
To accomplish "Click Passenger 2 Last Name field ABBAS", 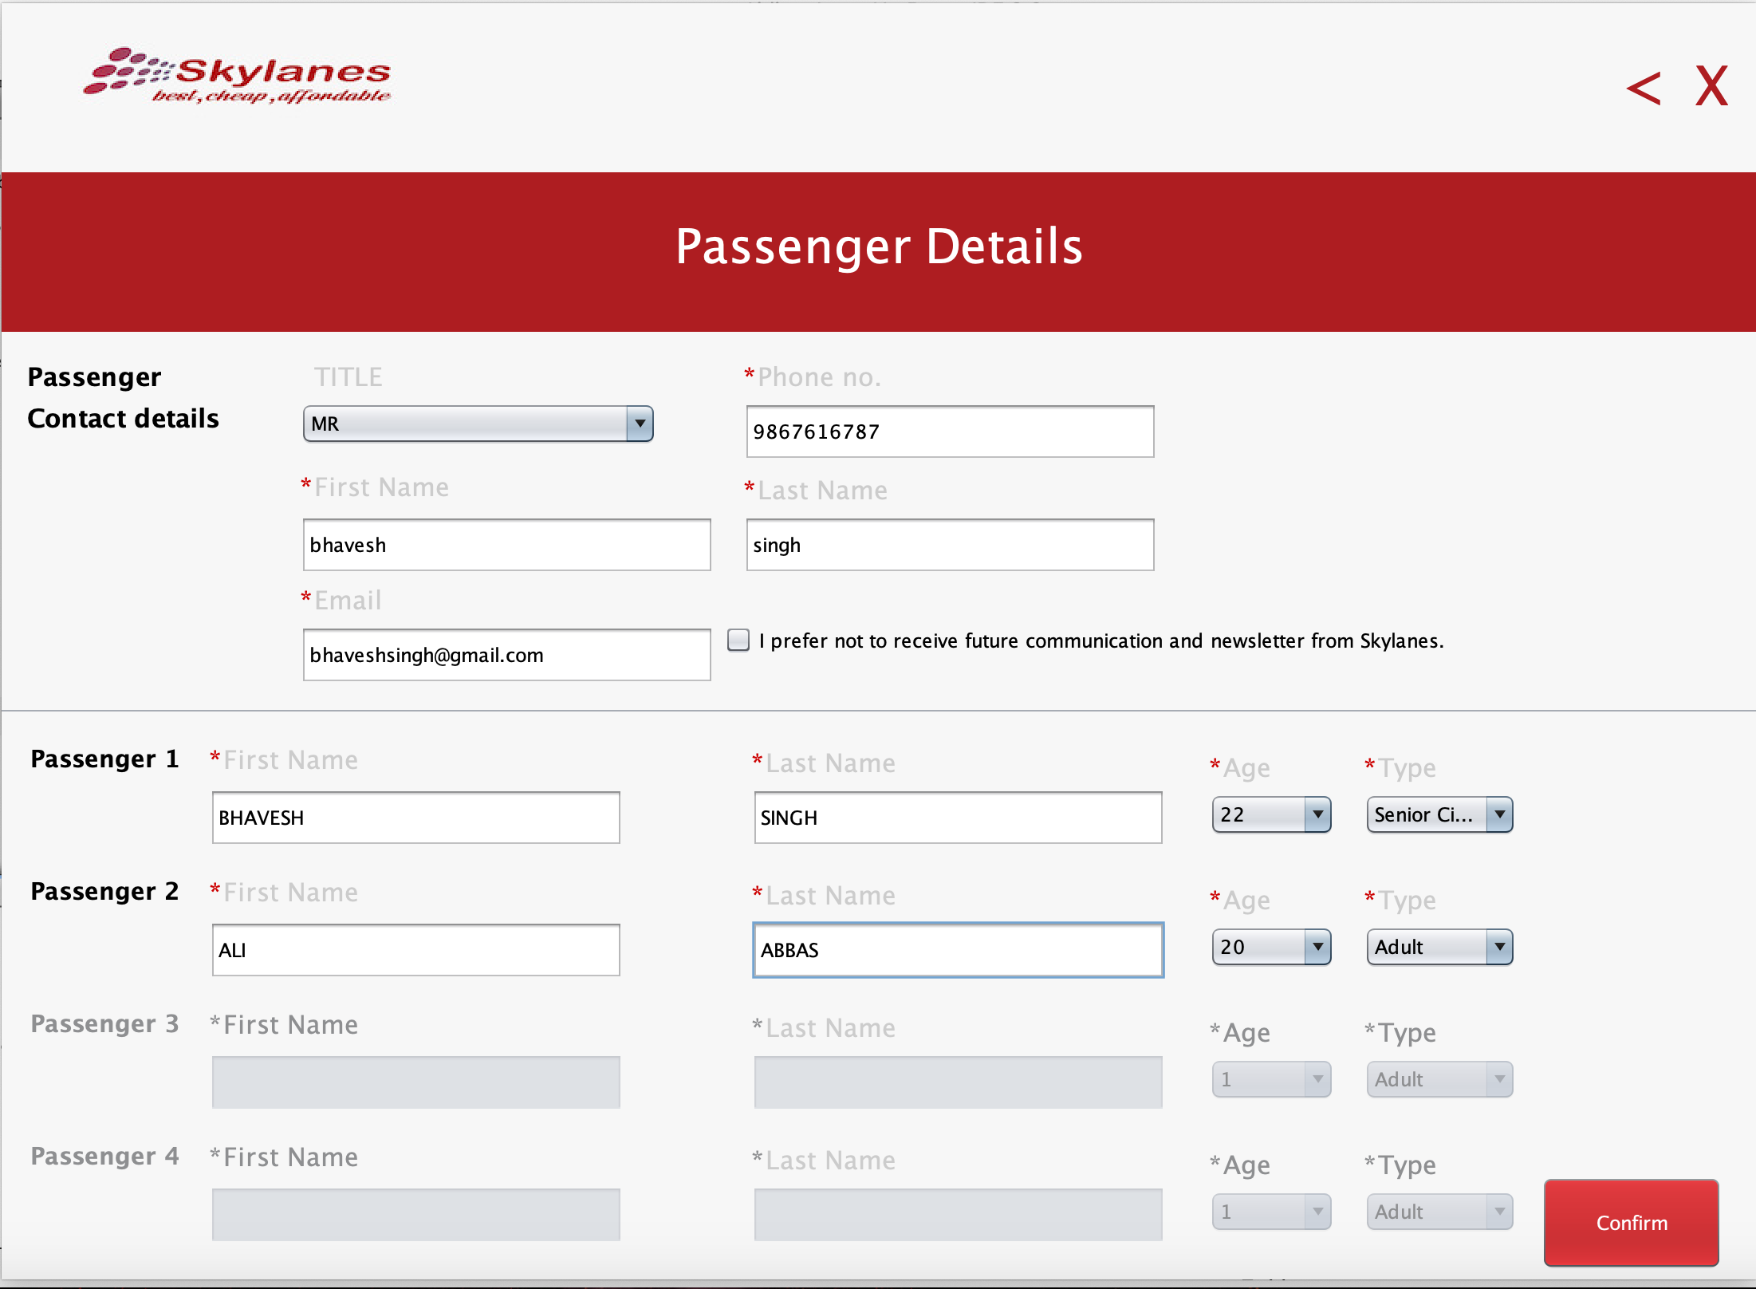I will (957, 950).
